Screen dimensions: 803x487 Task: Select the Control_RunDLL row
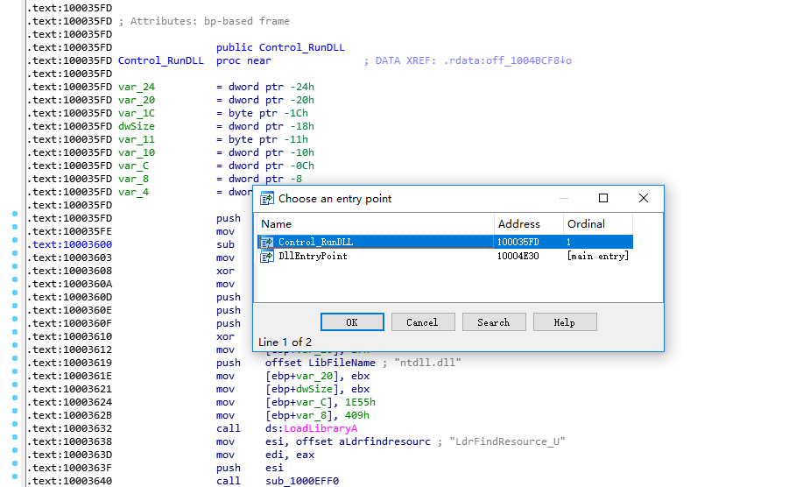pyautogui.click(x=445, y=242)
